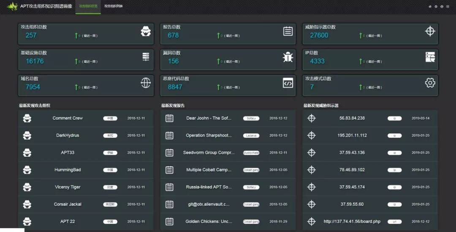Click the report clipboard icon in 报告总数 card
456x232 pixels.
pyautogui.click(x=288, y=31)
